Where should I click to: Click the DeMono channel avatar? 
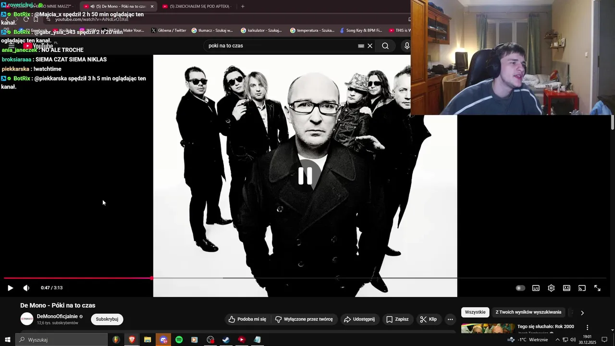click(x=27, y=319)
